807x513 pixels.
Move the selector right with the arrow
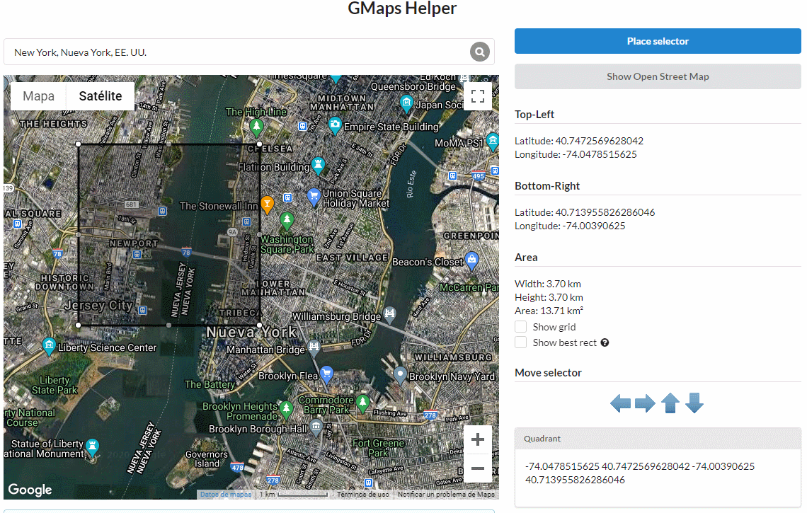(645, 403)
